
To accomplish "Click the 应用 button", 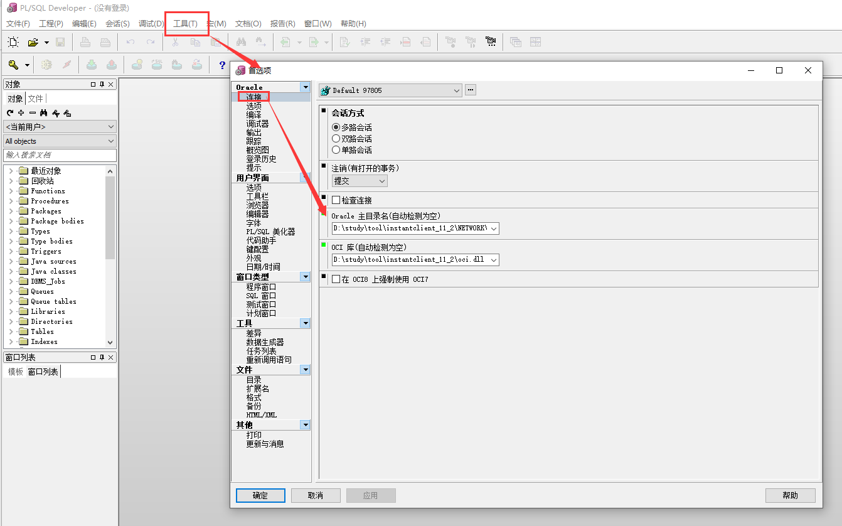I will coord(371,495).
